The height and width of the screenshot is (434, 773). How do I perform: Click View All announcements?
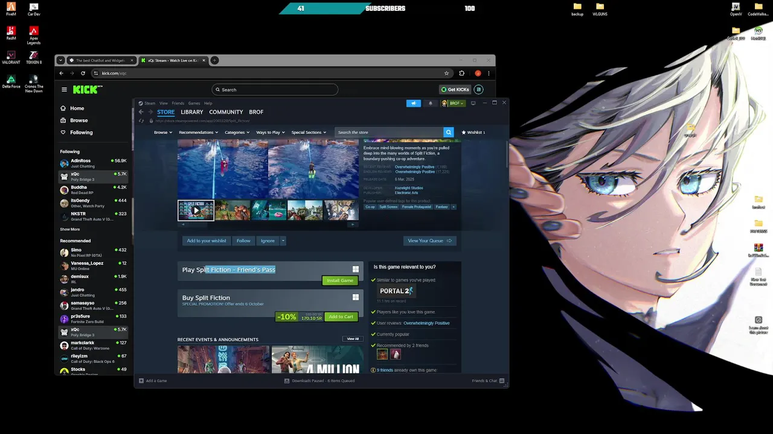(x=353, y=339)
